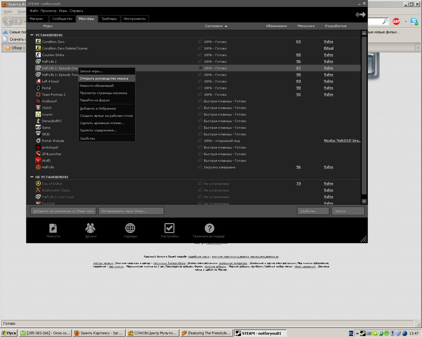Choose Запуск игры in context menu

tap(107, 71)
